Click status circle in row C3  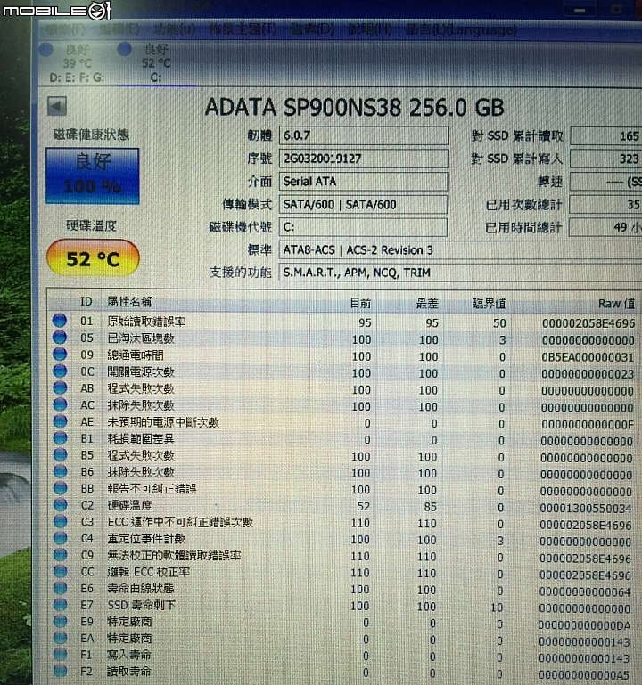[x=60, y=521]
